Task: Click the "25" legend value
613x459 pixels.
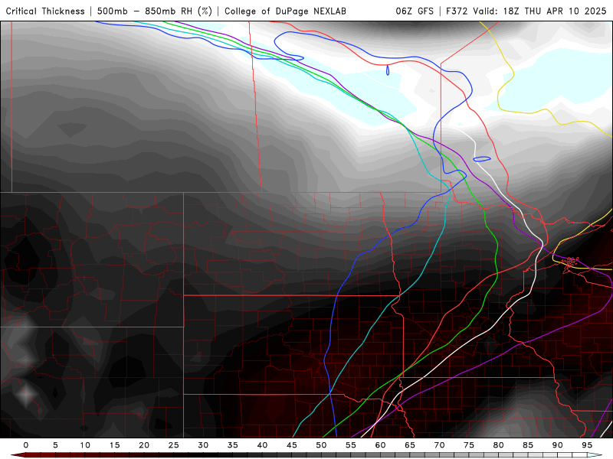Action: coord(174,445)
